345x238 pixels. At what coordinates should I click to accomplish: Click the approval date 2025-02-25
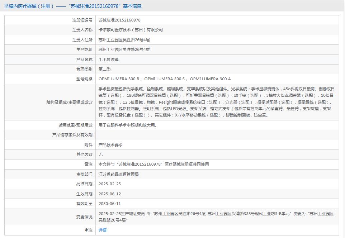[110, 184]
